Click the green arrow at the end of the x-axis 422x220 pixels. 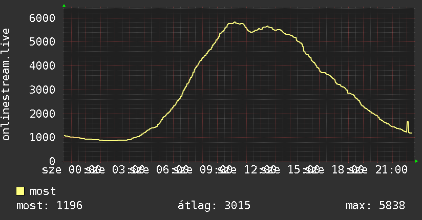pyautogui.click(x=416, y=161)
